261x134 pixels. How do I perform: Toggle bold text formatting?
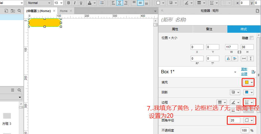(69, 3)
